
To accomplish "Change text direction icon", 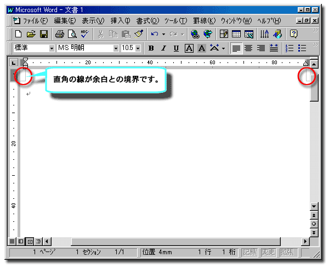I will [265, 34].
